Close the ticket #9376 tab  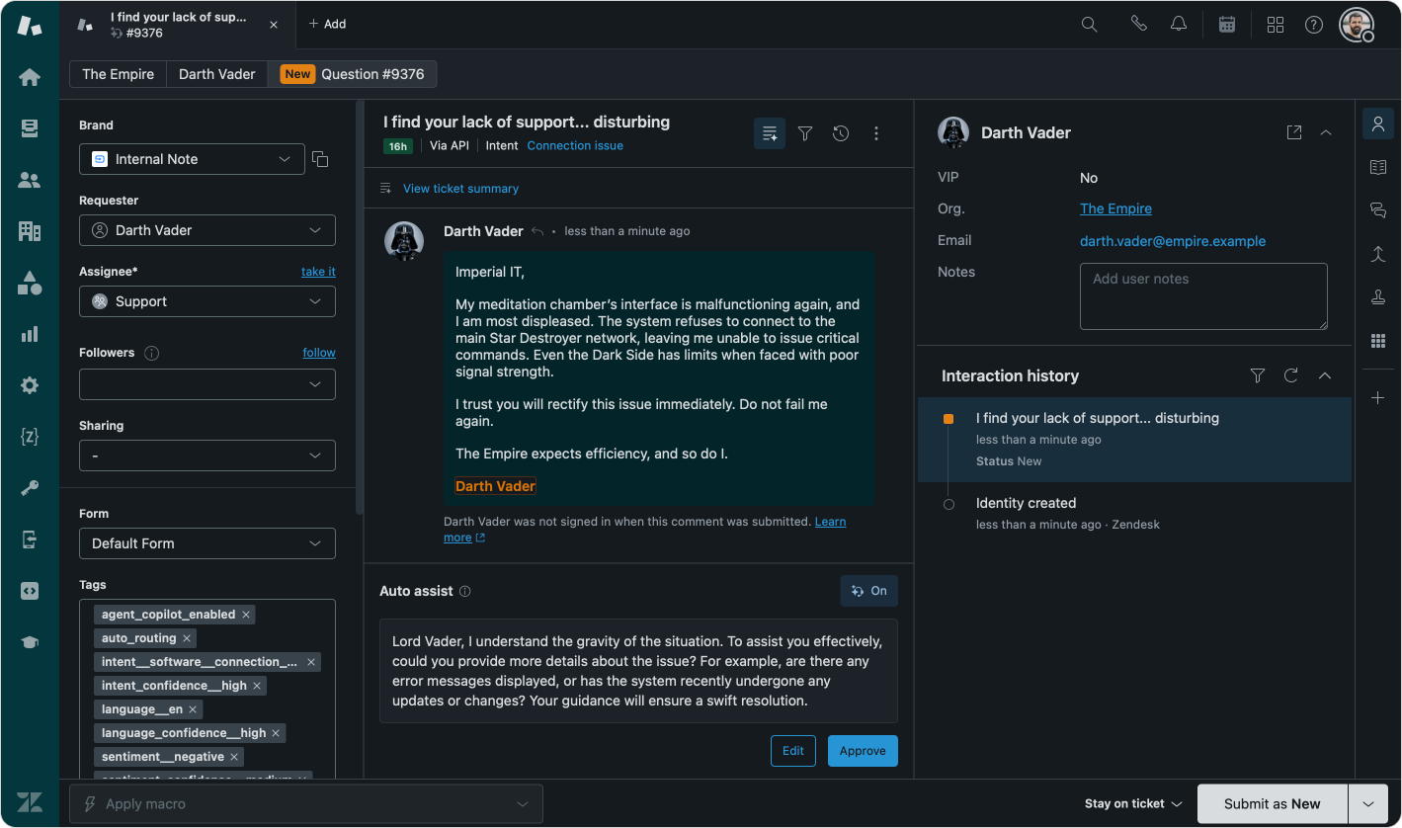point(274,25)
